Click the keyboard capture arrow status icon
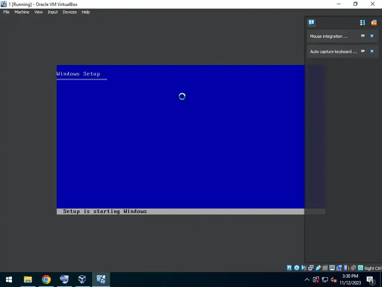 [x=360, y=268]
